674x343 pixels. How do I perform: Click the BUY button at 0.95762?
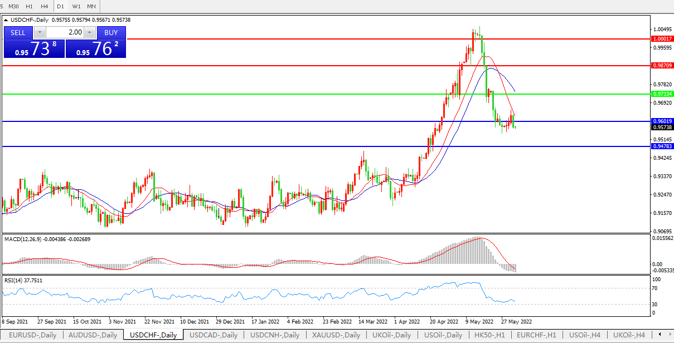(111, 32)
